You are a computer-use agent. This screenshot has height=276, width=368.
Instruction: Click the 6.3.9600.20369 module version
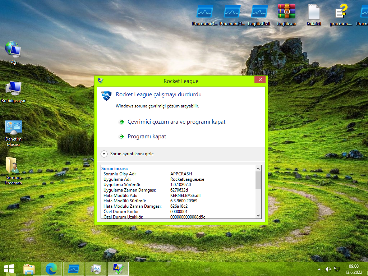pos(184,201)
